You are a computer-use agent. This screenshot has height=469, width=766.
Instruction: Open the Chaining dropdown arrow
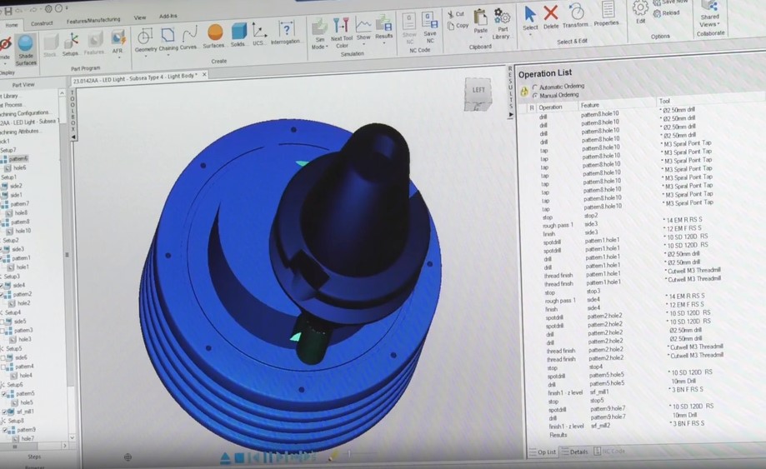pos(168,55)
